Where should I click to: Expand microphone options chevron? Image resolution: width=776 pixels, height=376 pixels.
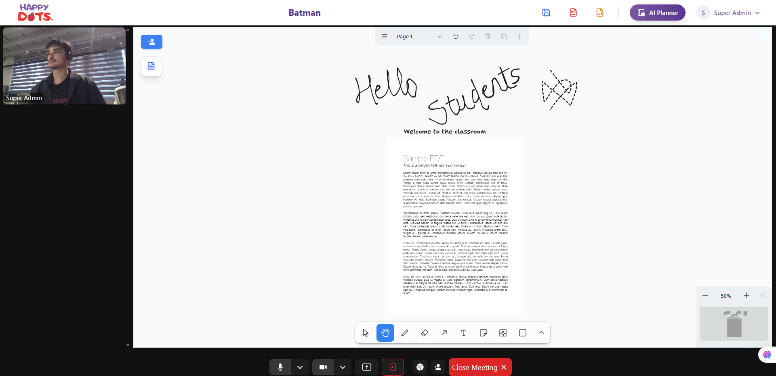300,367
